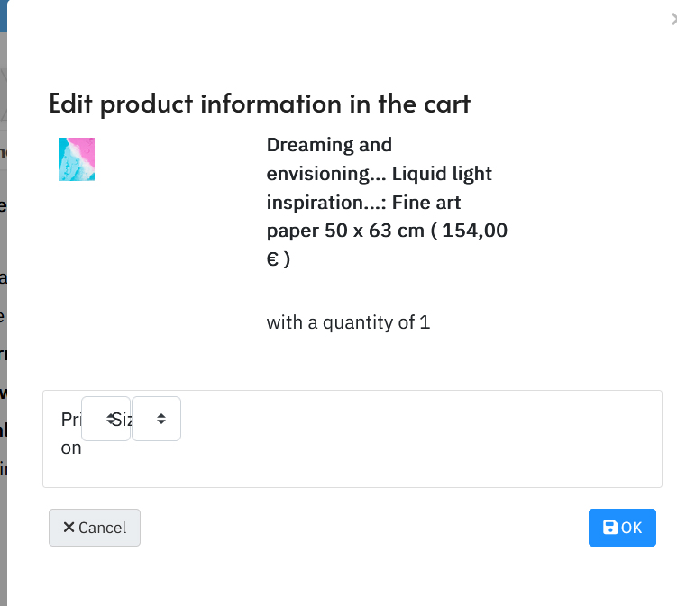Screen dimensions: 677x606
Task: Click the "with a quantity of 1" text
Action: [349, 322]
